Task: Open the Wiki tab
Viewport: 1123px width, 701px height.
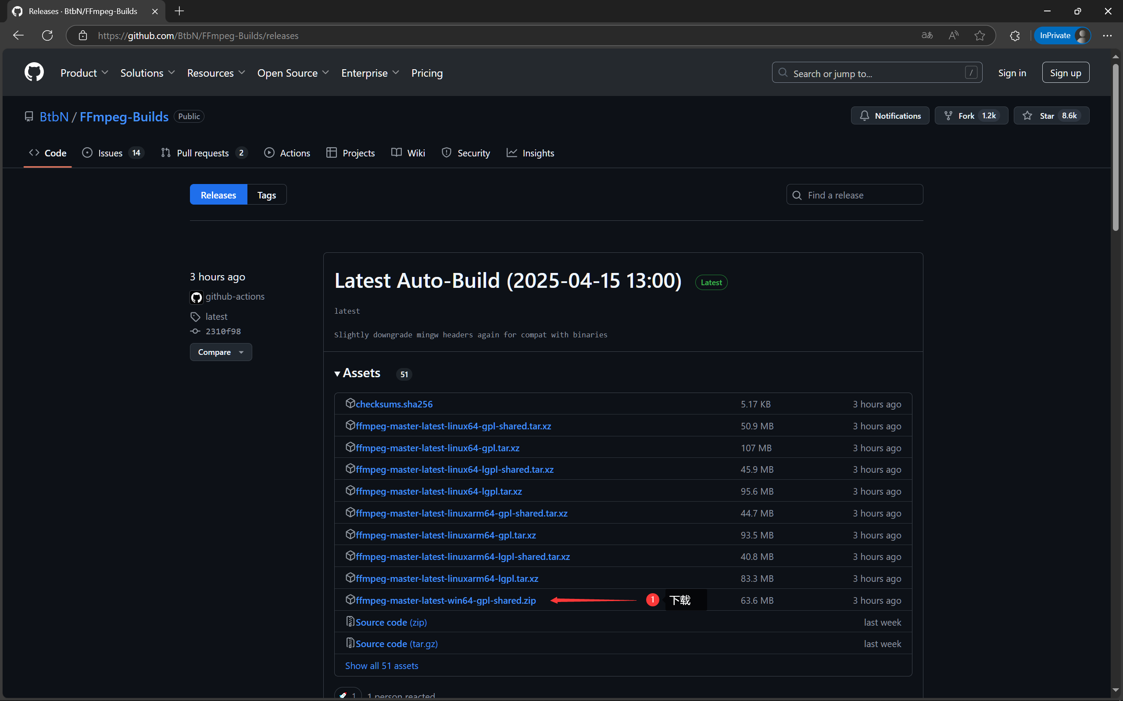Action: [x=408, y=152]
